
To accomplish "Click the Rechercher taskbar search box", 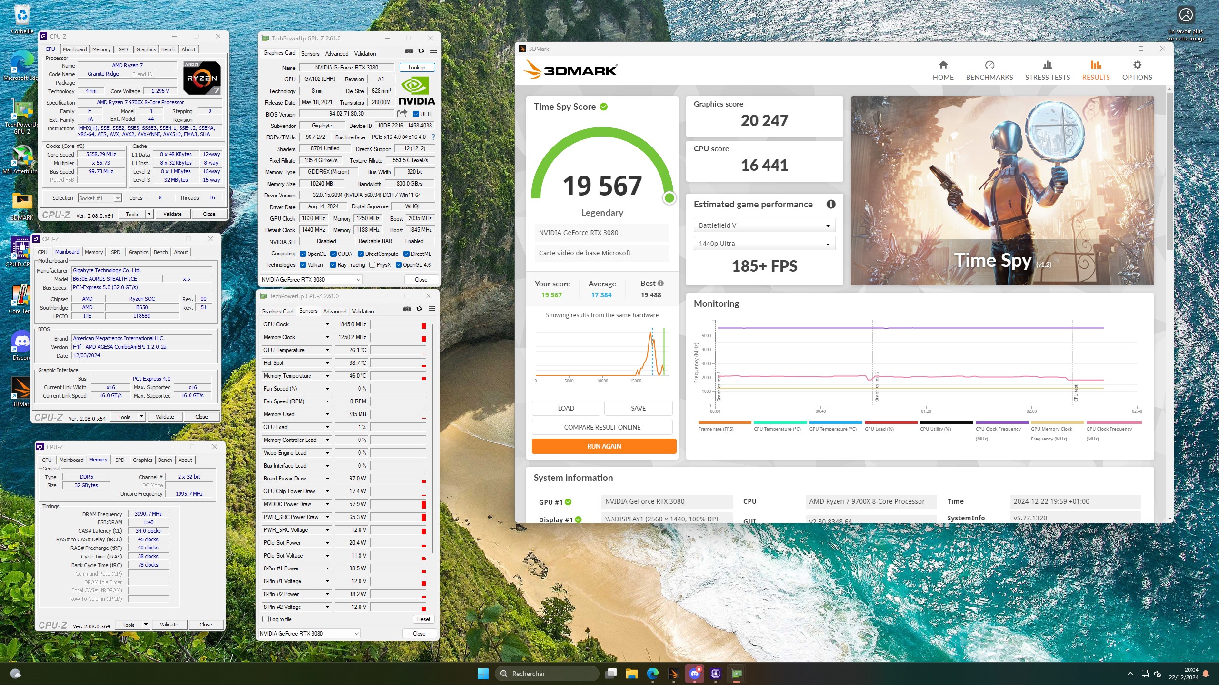I will coord(547,674).
